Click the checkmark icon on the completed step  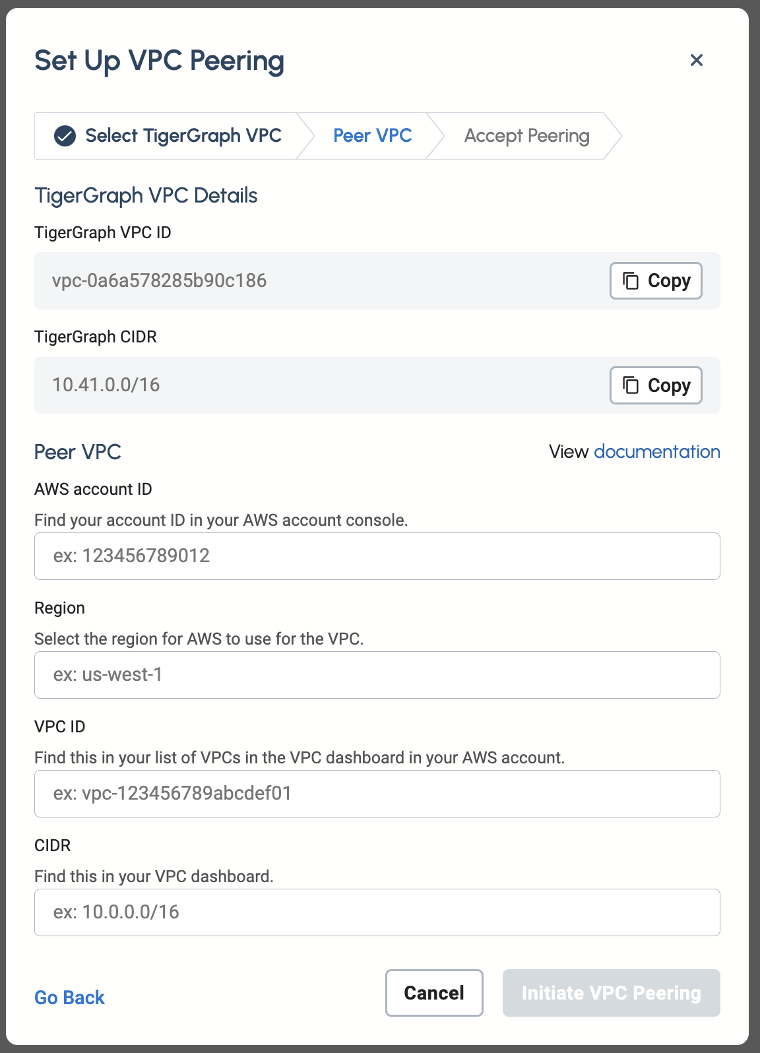[x=65, y=136]
